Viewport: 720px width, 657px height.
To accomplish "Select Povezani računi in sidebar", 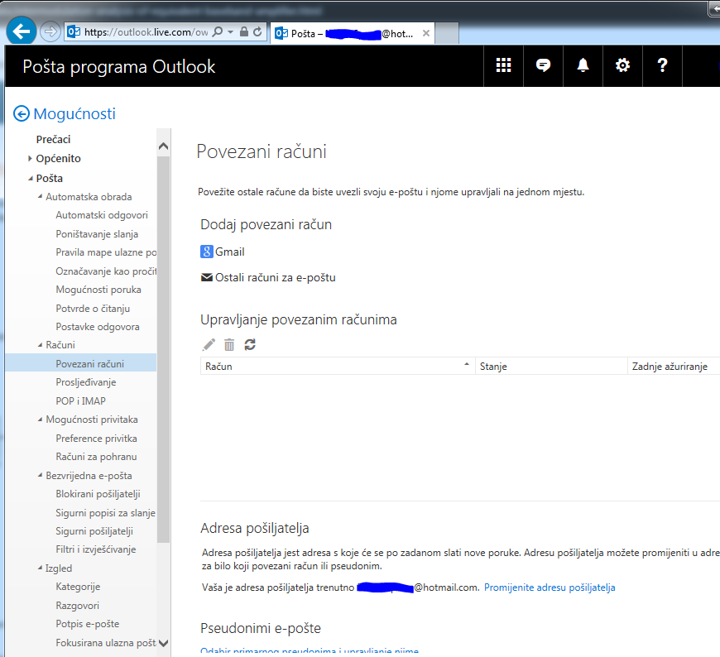I will pos(81,363).
